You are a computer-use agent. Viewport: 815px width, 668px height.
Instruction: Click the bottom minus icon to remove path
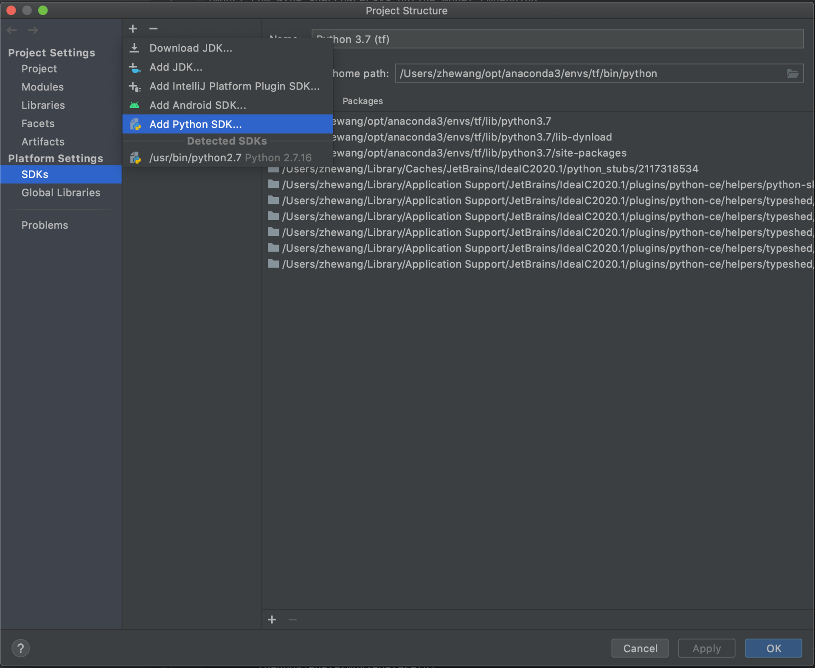(292, 620)
